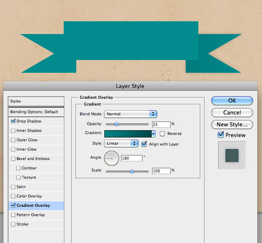Click the teal ribbon banner on canvas
This screenshot has height=243, width=262.
(131, 47)
